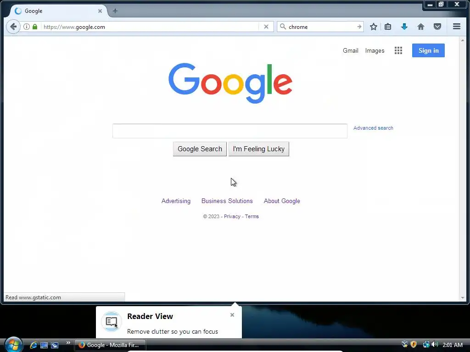Click I'm Feeling Lucky button
Screen dimensions: 470x352
[x=259, y=149]
